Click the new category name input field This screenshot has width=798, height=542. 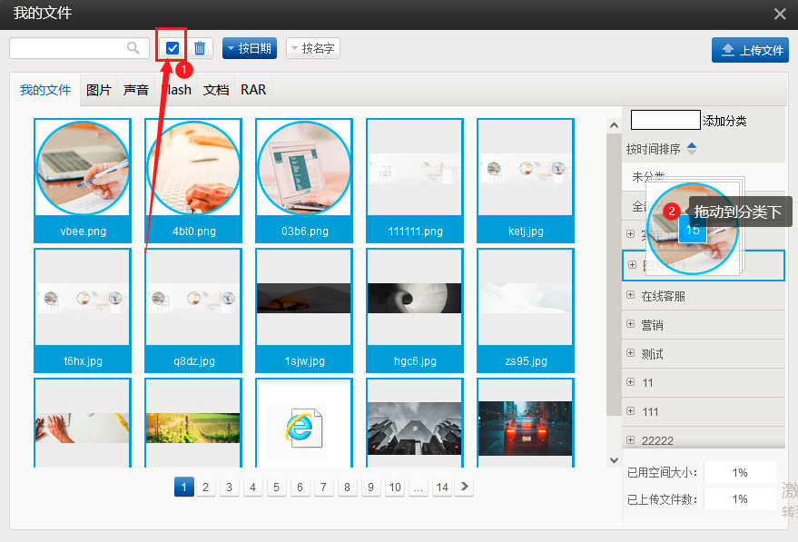click(x=665, y=120)
